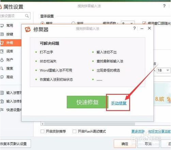Click the skin preview horizontal scrollbar thumb

pyautogui.click(x=90, y=124)
